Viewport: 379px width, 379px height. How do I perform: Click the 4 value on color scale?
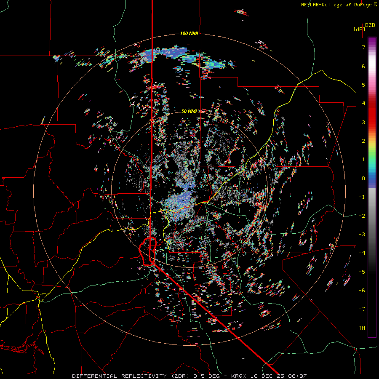tap(363, 104)
